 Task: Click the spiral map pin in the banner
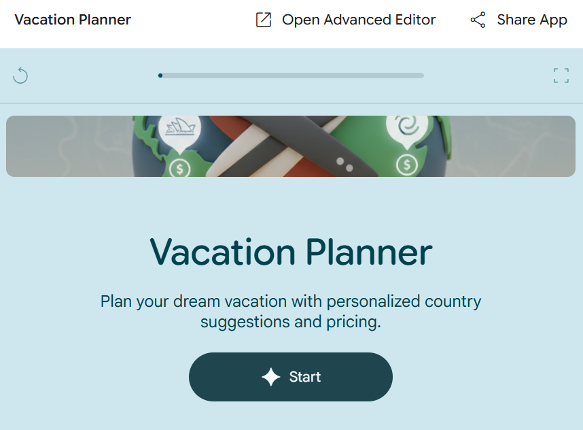pyautogui.click(x=406, y=128)
